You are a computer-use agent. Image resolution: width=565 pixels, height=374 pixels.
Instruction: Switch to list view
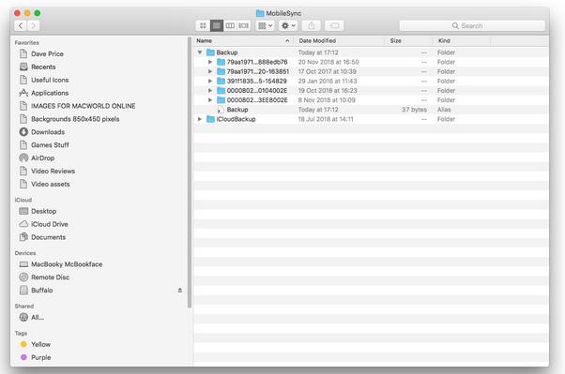point(217,25)
